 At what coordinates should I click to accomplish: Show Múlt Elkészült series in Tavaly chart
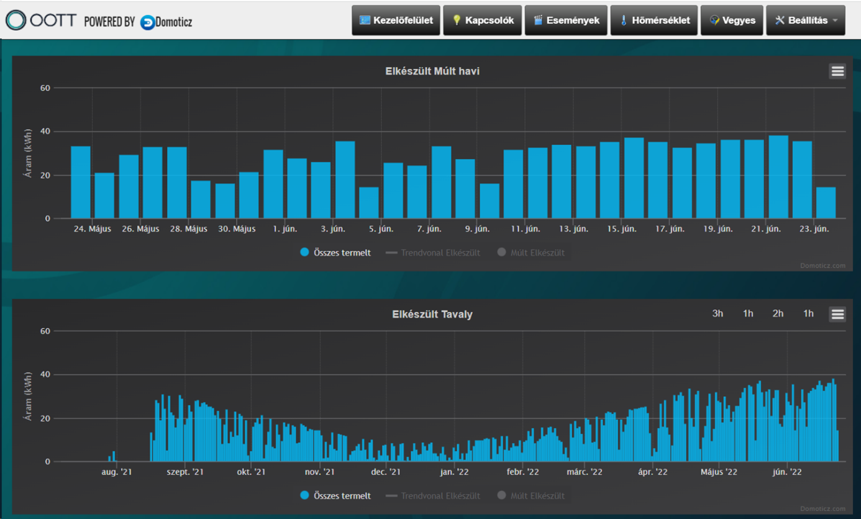click(537, 495)
